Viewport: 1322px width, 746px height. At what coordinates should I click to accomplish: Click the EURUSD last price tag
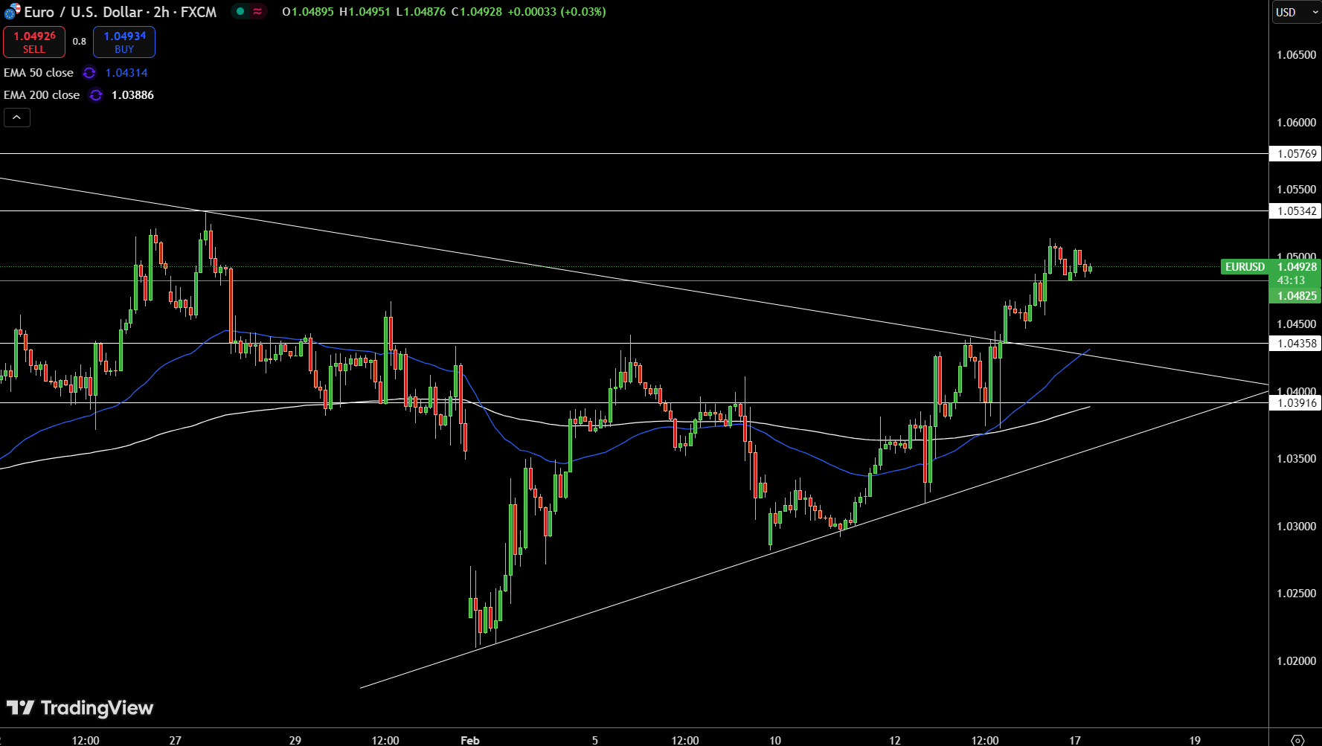[x=1245, y=267]
